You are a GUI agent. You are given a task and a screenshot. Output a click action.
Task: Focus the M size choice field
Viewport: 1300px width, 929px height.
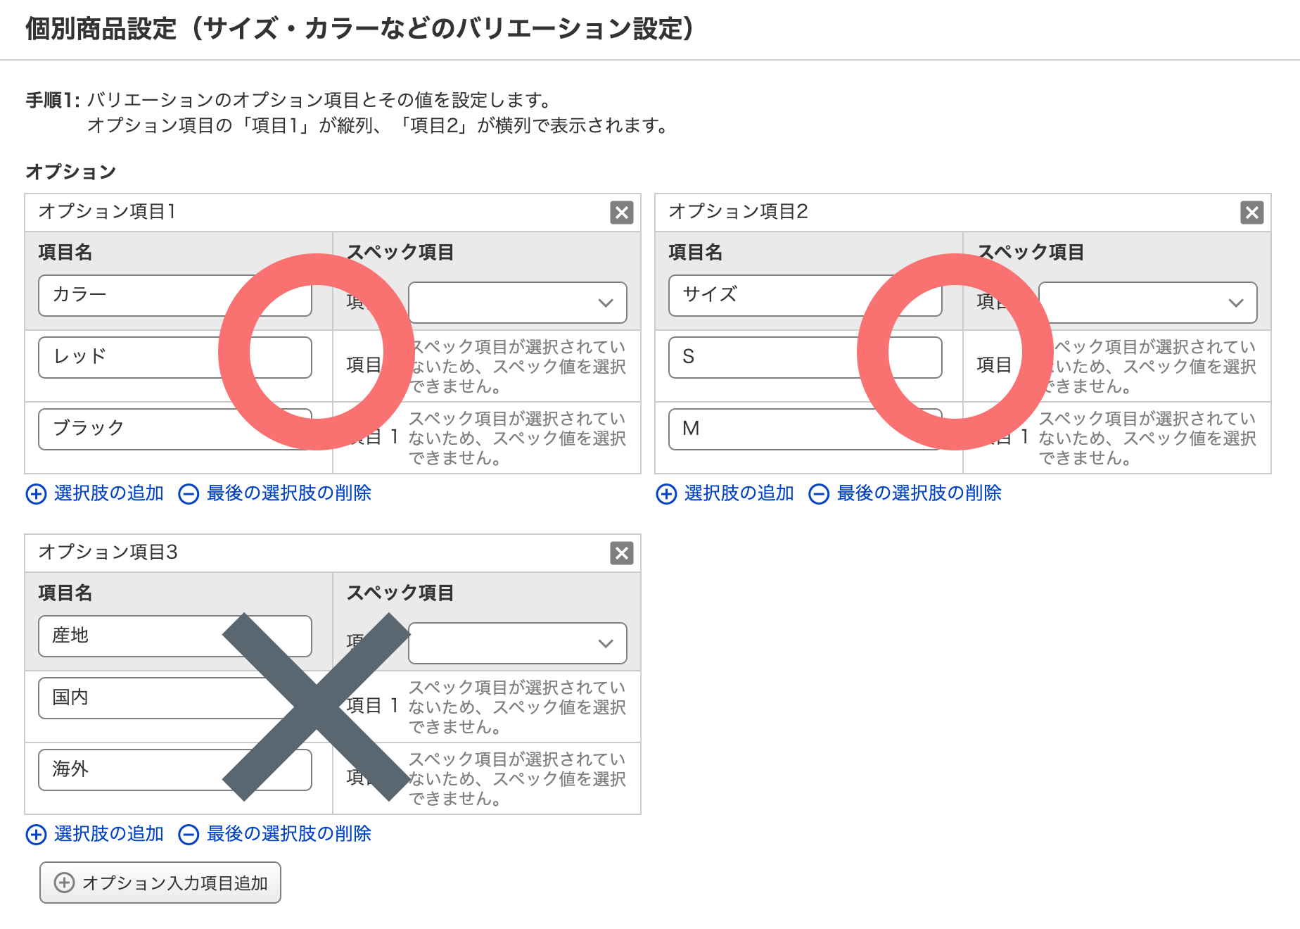[x=805, y=429]
